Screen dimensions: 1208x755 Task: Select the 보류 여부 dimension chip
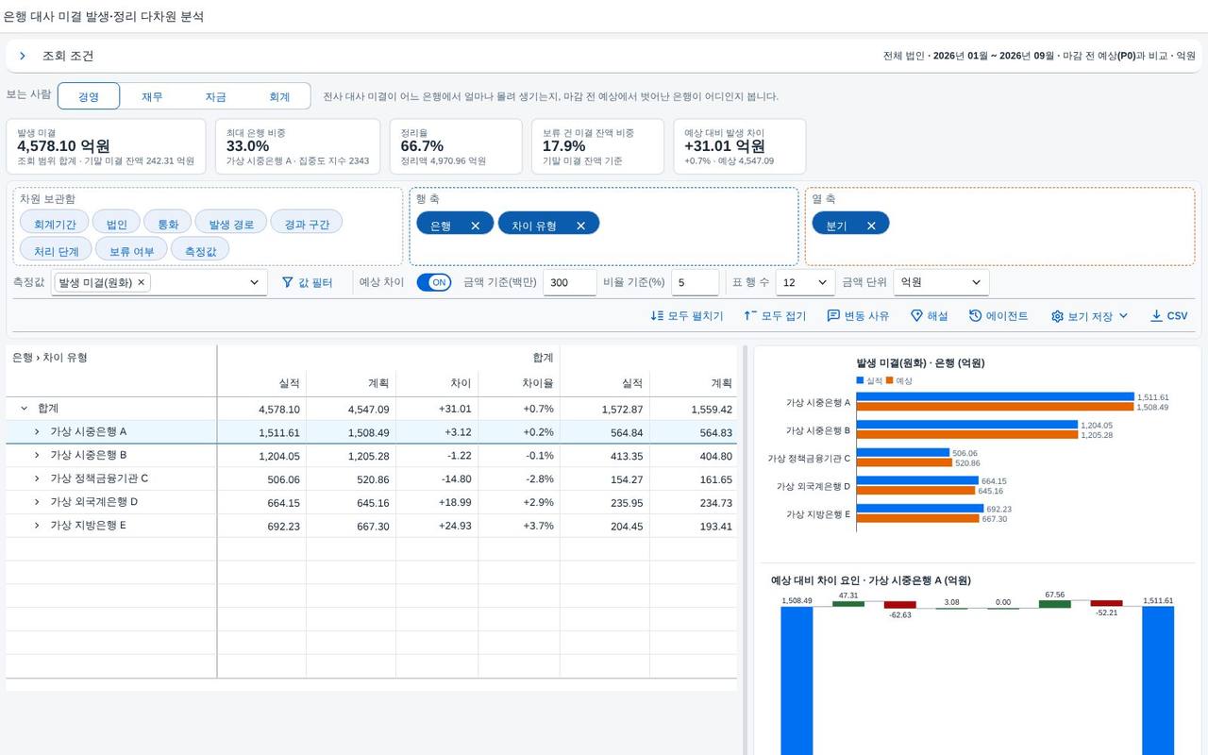(131, 251)
